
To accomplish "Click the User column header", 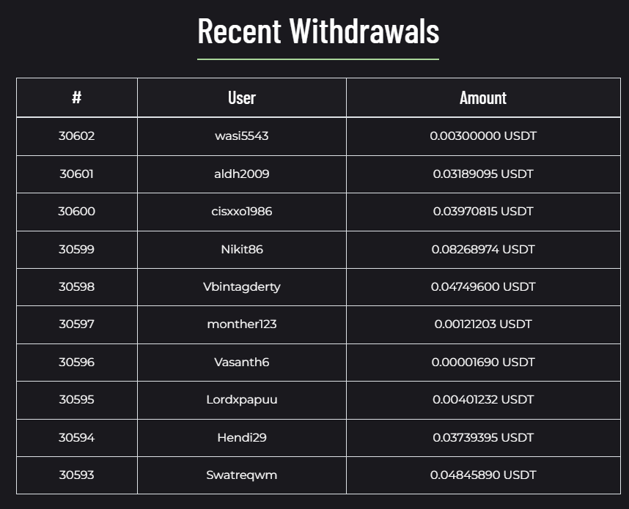I will (242, 97).
